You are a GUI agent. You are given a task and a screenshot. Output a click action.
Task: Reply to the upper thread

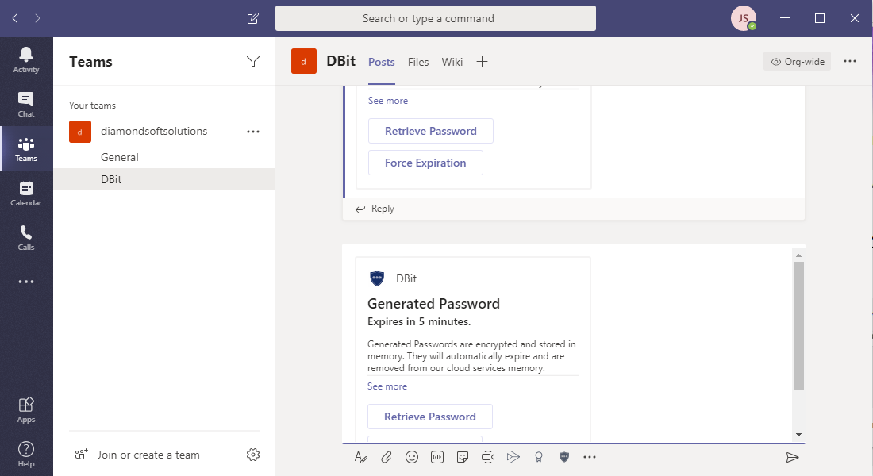coord(375,209)
